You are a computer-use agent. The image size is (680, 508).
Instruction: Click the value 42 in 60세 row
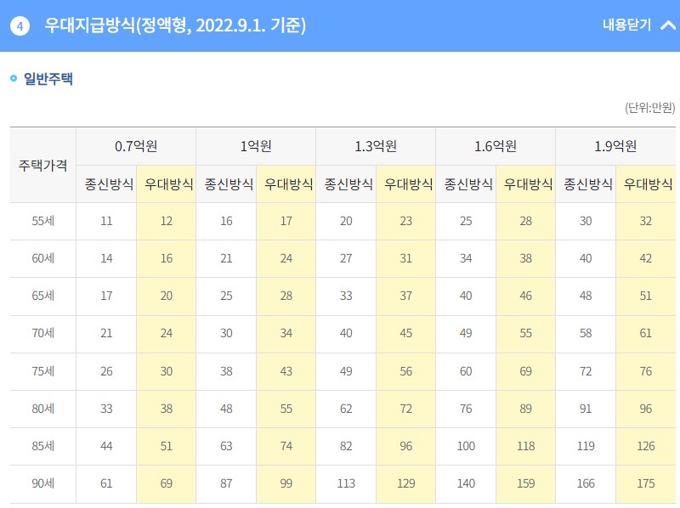pyautogui.click(x=646, y=258)
